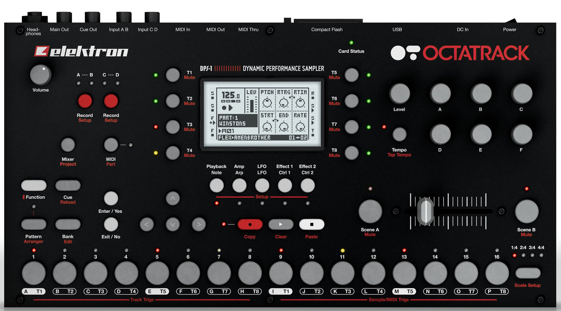
Task: Open the Bank Edit button
Action: coord(68,224)
